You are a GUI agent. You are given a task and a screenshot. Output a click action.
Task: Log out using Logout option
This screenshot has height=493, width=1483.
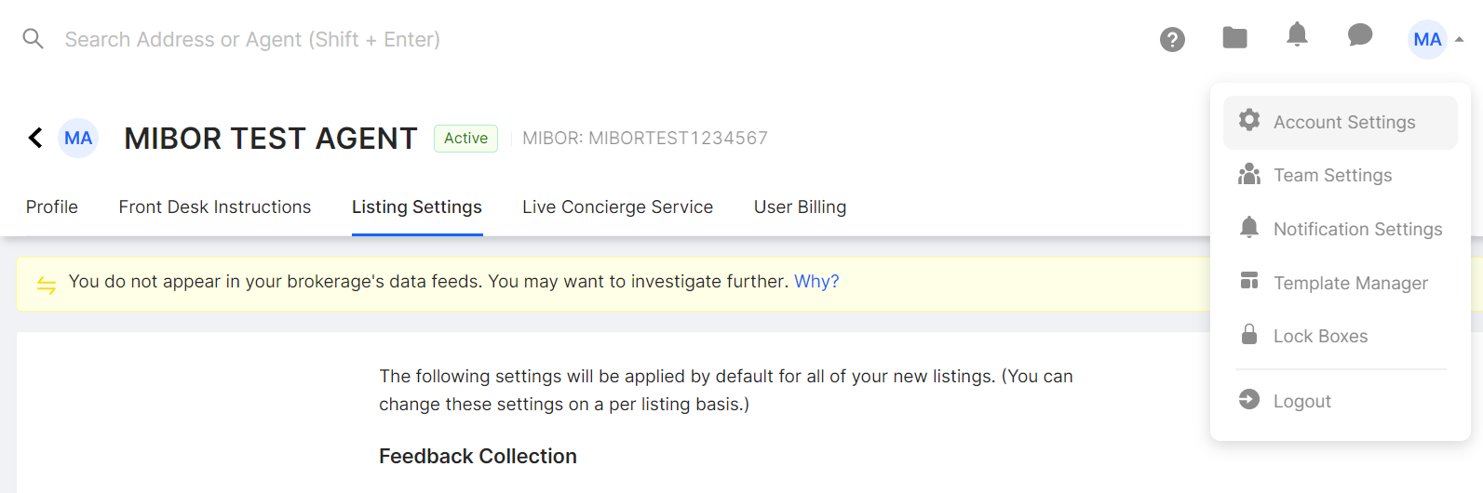(x=1301, y=401)
